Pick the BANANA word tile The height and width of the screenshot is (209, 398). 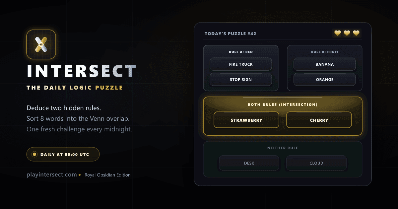click(x=325, y=64)
